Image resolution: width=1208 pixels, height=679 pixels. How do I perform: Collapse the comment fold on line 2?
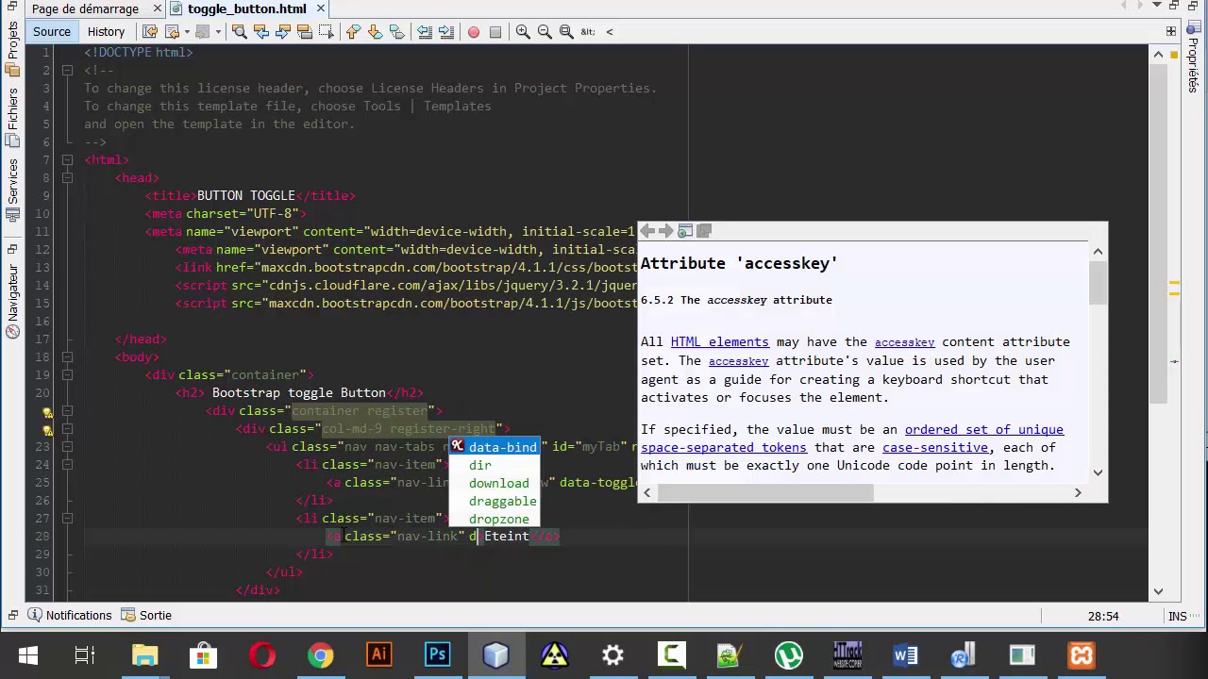tap(67, 71)
